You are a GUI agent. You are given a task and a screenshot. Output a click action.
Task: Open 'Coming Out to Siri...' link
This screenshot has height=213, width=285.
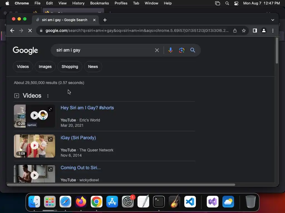point(80,168)
